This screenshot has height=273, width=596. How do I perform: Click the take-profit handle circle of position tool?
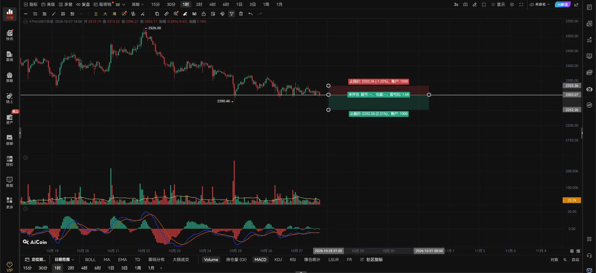[x=328, y=110]
